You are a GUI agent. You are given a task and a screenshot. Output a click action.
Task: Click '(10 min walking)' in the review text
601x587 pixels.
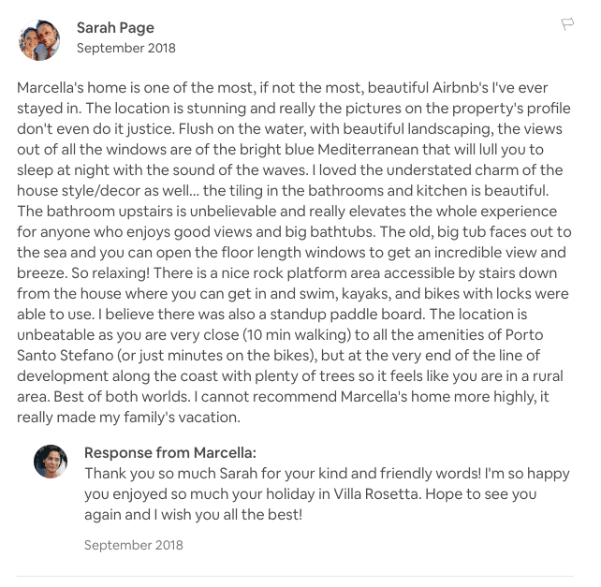[x=297, y=335]
